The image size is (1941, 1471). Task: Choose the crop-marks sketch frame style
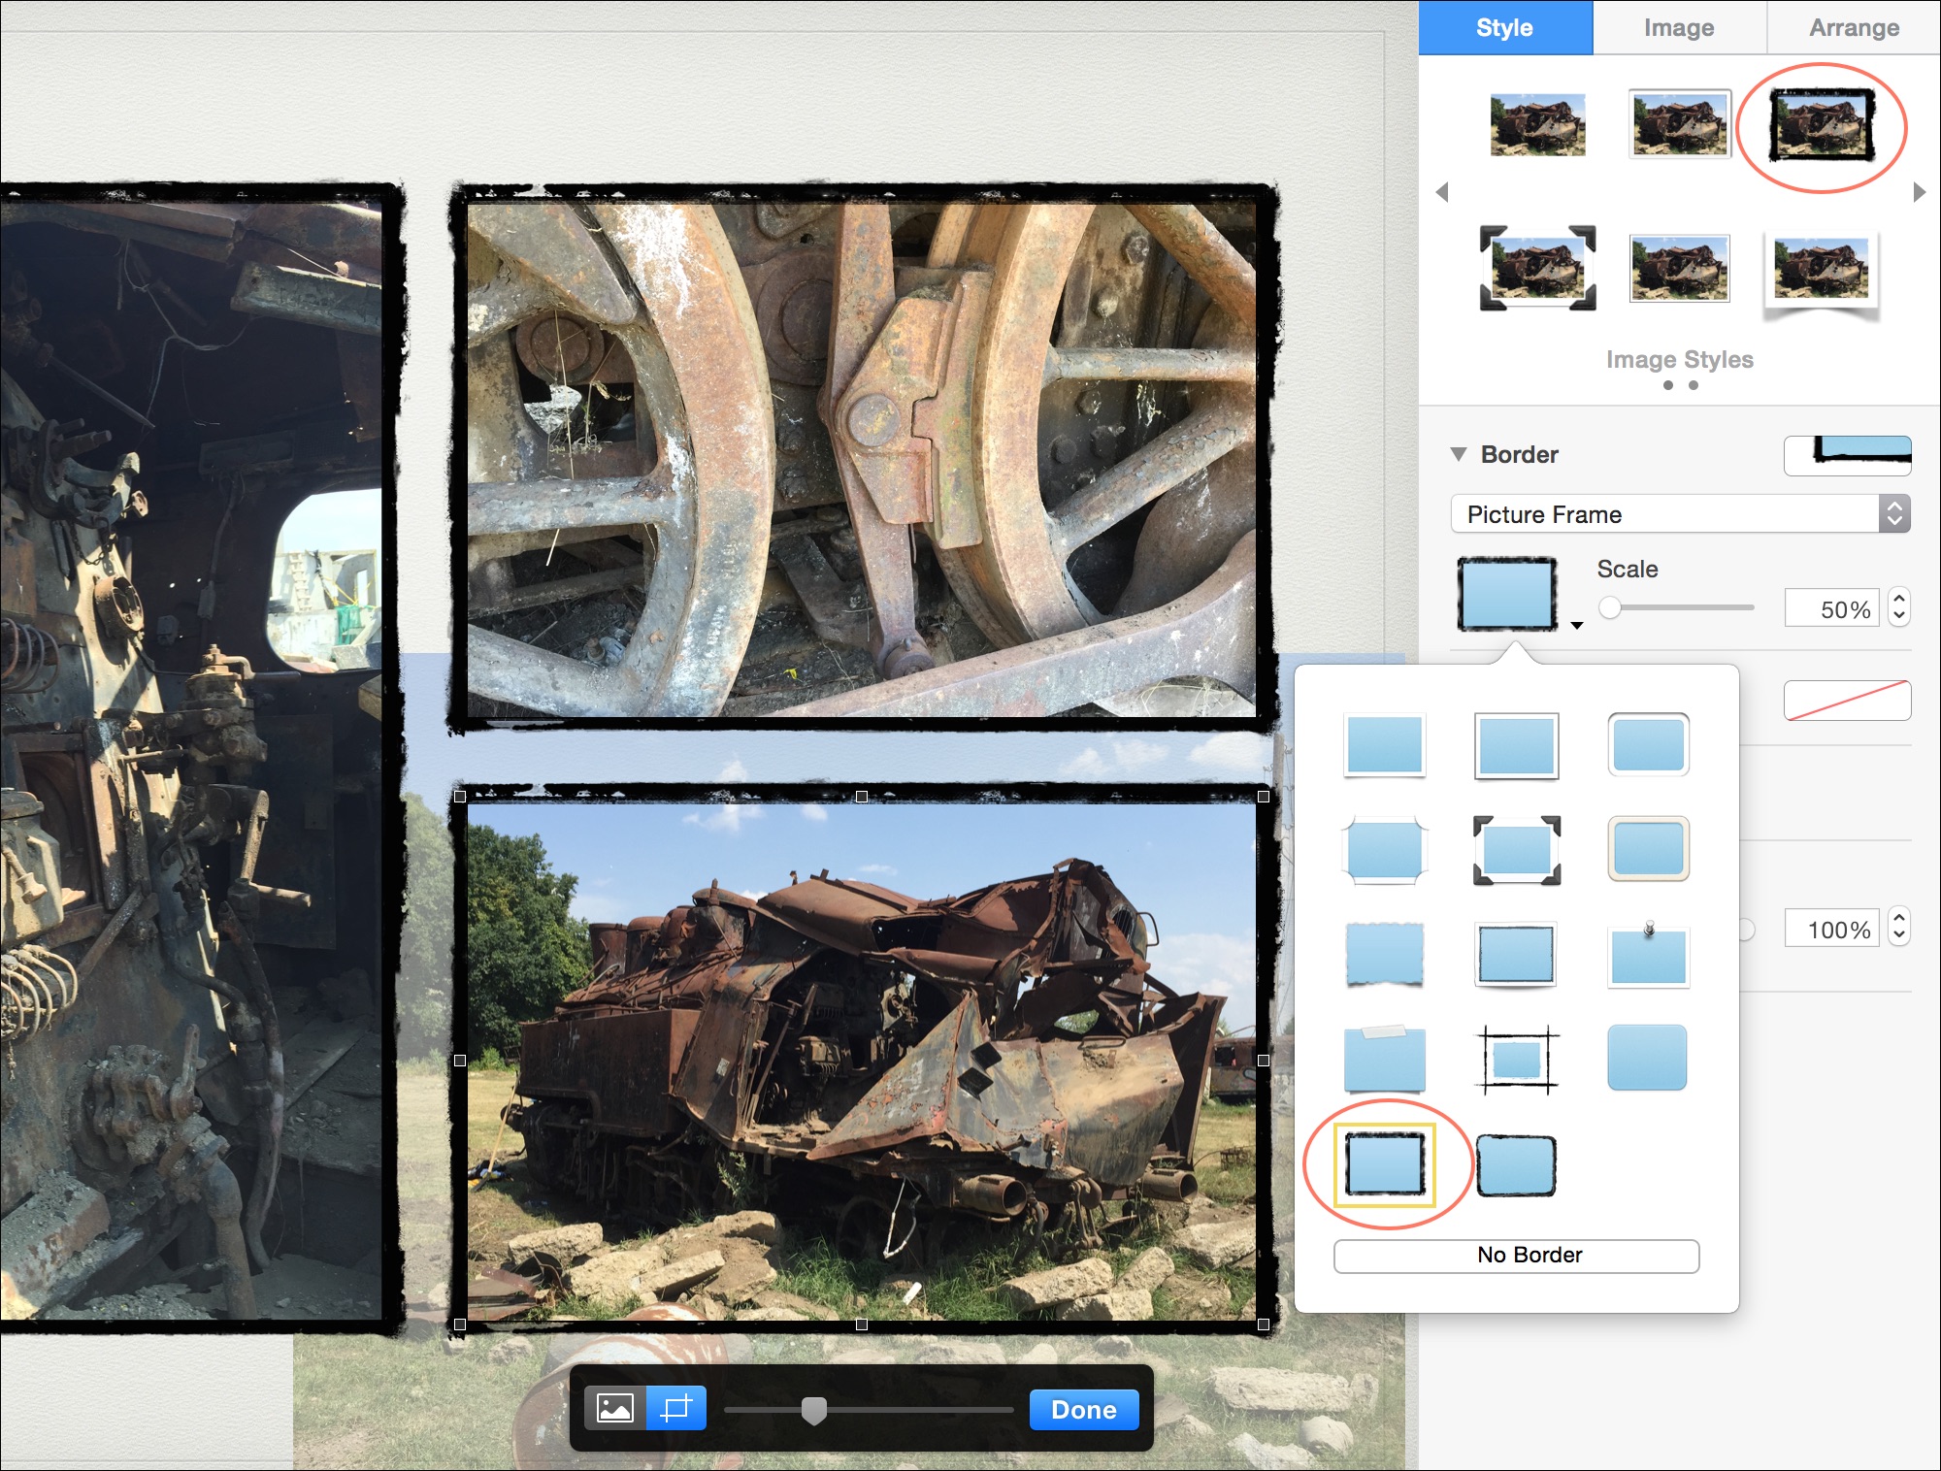pyautogui.click(x=1516, y=1059)
